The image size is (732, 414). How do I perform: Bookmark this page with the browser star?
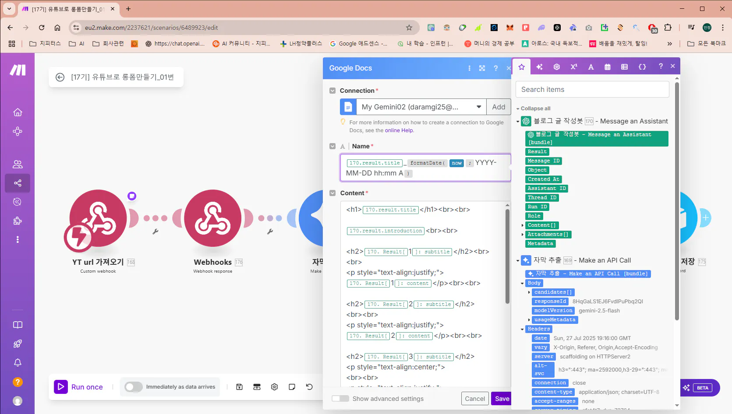[x=409, y=28]
